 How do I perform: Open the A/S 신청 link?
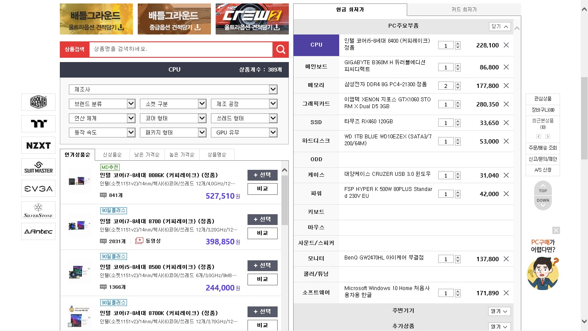pyautogui.click(x=543, y=170)
